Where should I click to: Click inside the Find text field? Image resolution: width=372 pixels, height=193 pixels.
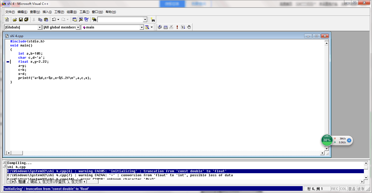point(120,20)
